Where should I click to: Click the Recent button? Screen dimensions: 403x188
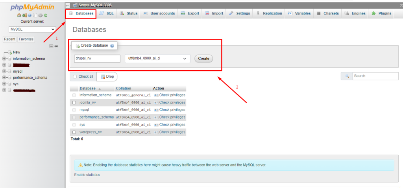coord(10,39)
